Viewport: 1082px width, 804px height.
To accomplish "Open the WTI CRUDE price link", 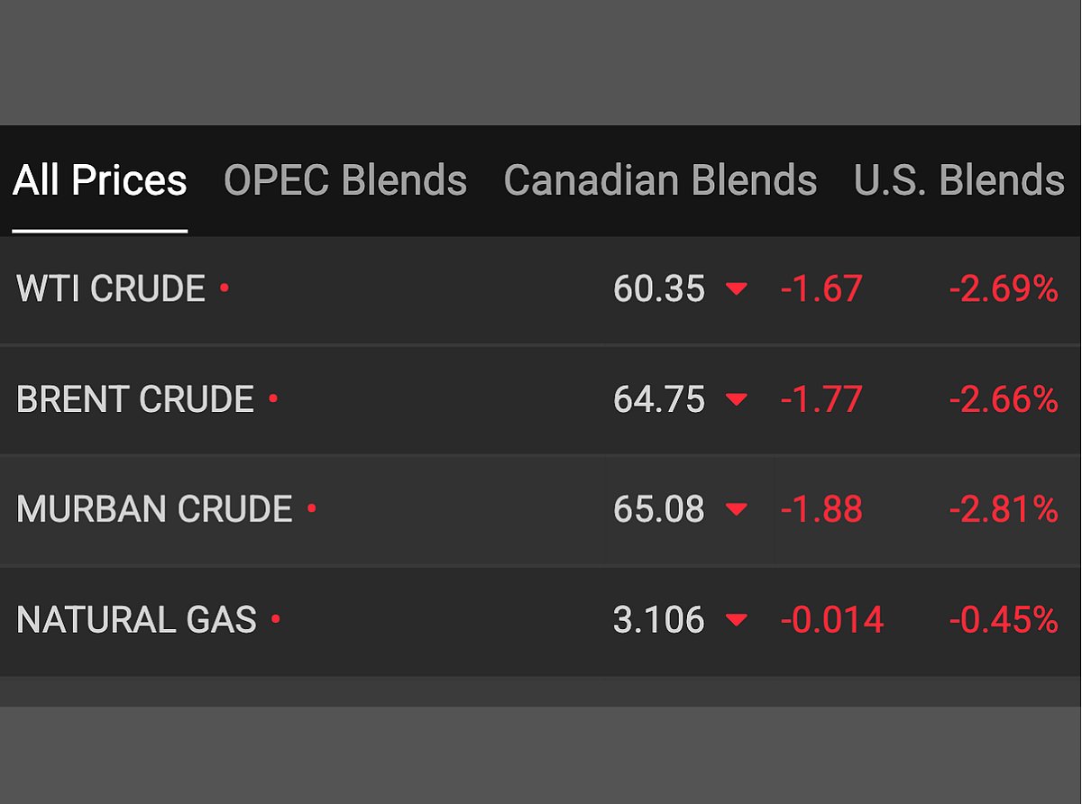I will pos(111,289).
